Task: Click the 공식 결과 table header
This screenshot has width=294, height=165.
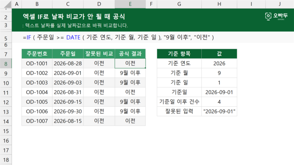Action: coord(130,54)
